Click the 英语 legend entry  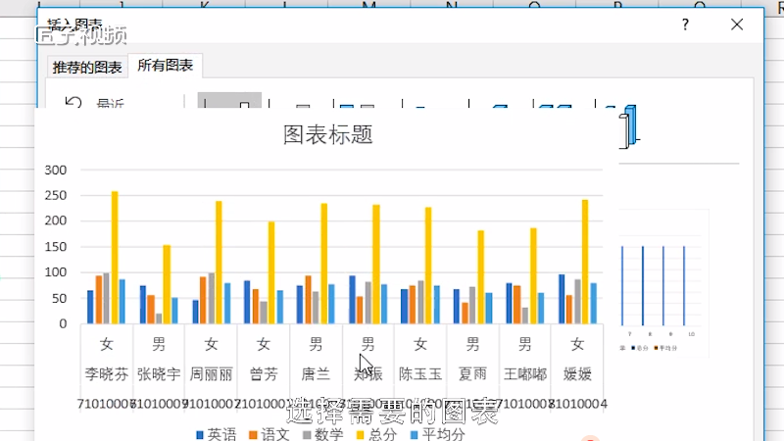coord(214,434)
